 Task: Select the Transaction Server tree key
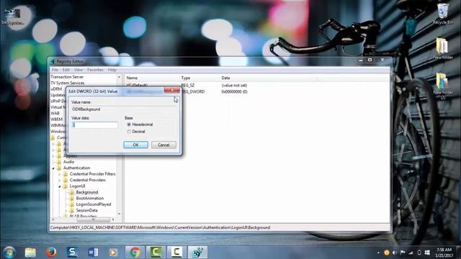[67, 77]
